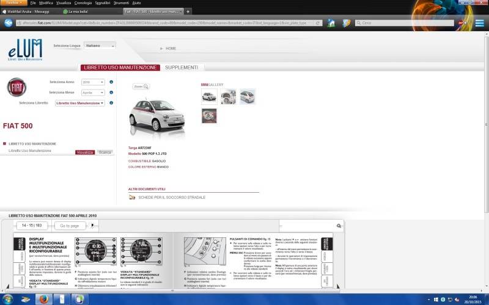The height and width of the screenshot is (305, 489).
Task: Click the manual viewer horizontal scrollbar
Action: (172, 291)
